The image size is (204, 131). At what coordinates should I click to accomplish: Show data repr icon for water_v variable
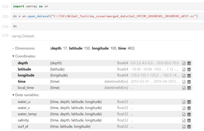189,108
